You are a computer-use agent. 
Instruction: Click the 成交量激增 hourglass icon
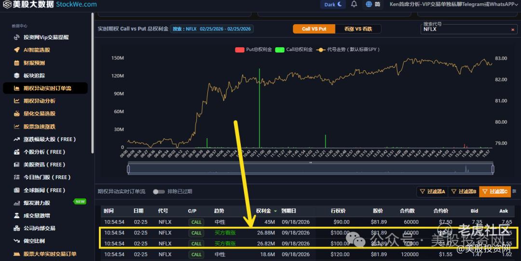point(16,216)
